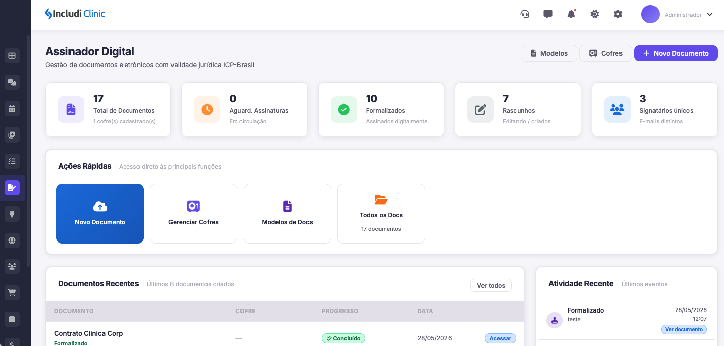The image size is (724, 346).
Task: Click the Signatários únicos people icon
Action: pos(617,110)
